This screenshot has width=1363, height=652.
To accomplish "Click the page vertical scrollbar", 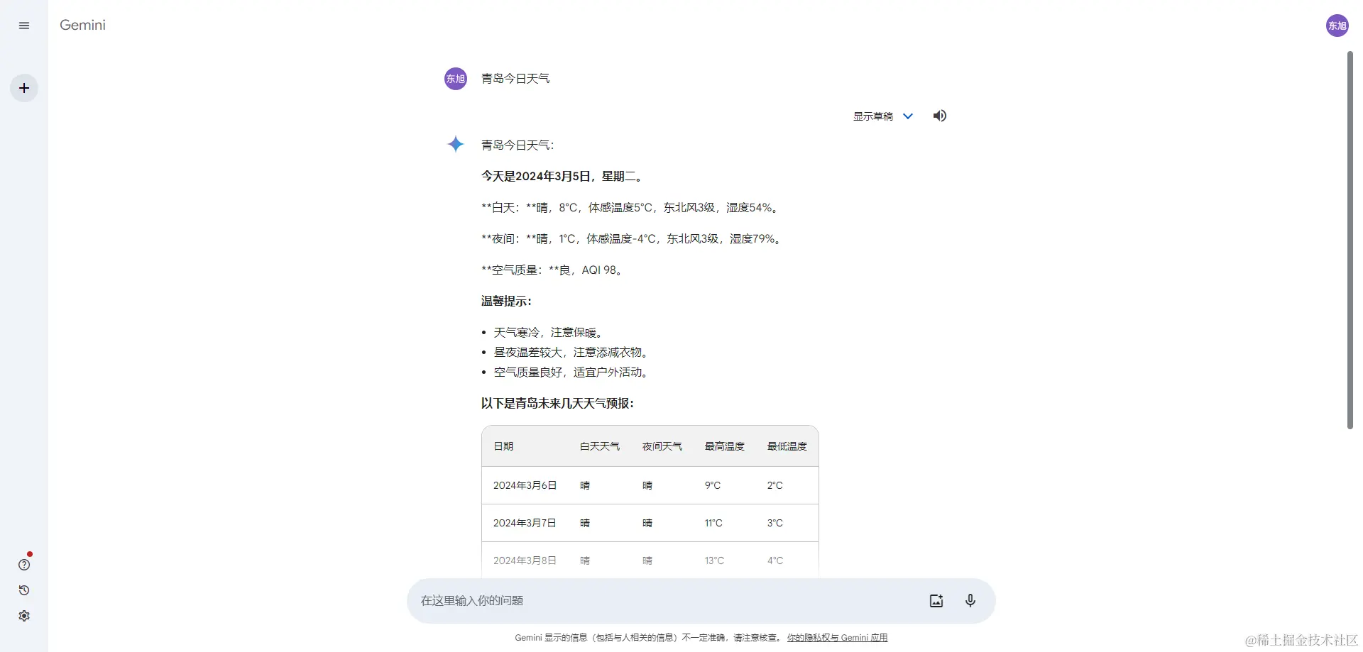I will tap(1350, 240).
